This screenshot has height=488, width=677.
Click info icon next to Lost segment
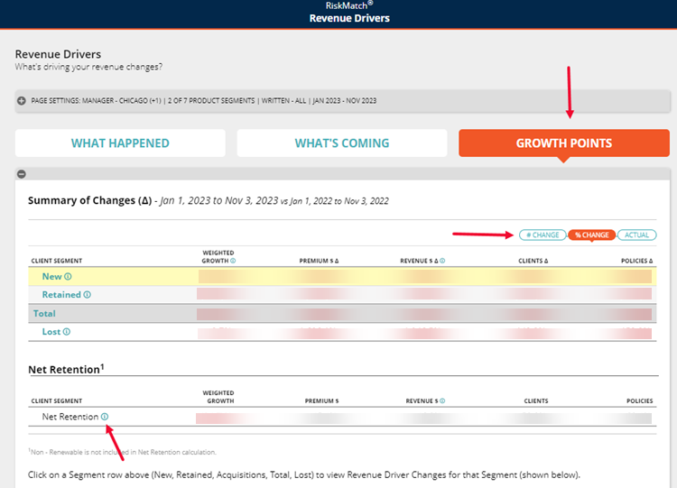pyautogui.click(x=67, y=332)
